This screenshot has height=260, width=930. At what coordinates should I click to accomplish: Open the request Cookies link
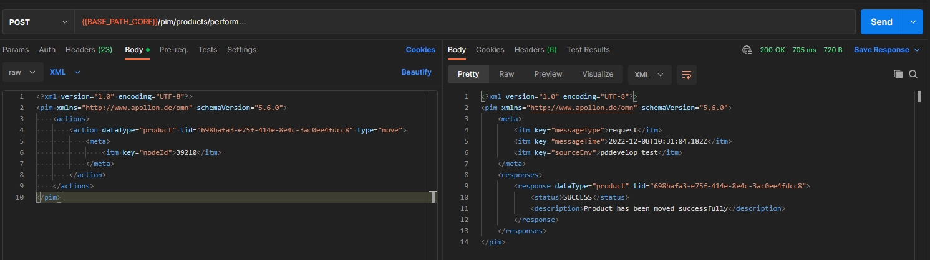click(420, 50)
